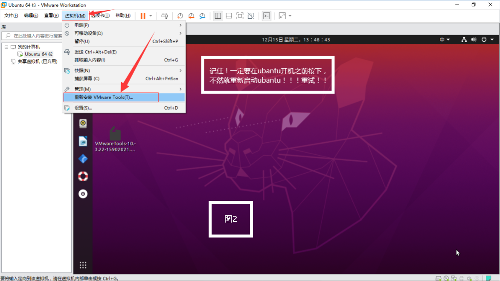Toggle the console view toolbar icon
The width and height of the screenshot is (500, 281).
pos(267,16)
